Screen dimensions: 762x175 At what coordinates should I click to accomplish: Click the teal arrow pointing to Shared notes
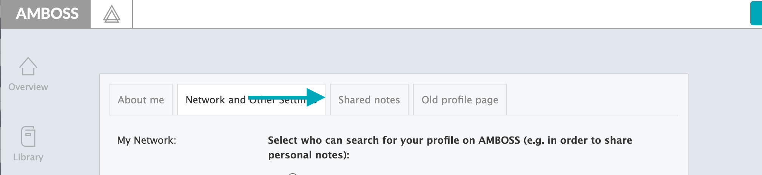287,97
